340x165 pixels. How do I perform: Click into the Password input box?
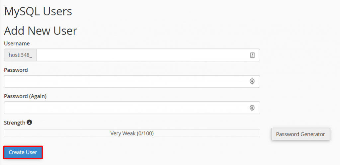coord(126,81)
